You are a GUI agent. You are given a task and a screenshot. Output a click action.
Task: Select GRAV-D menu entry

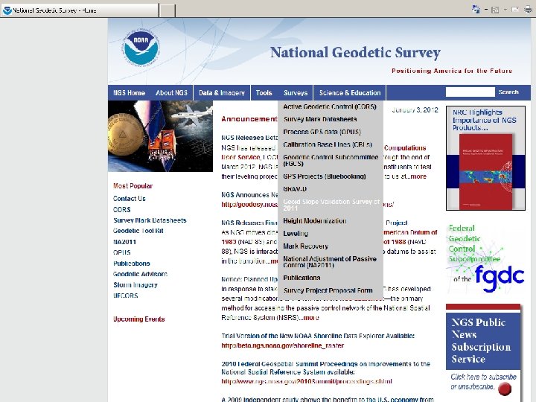(295, 189)
